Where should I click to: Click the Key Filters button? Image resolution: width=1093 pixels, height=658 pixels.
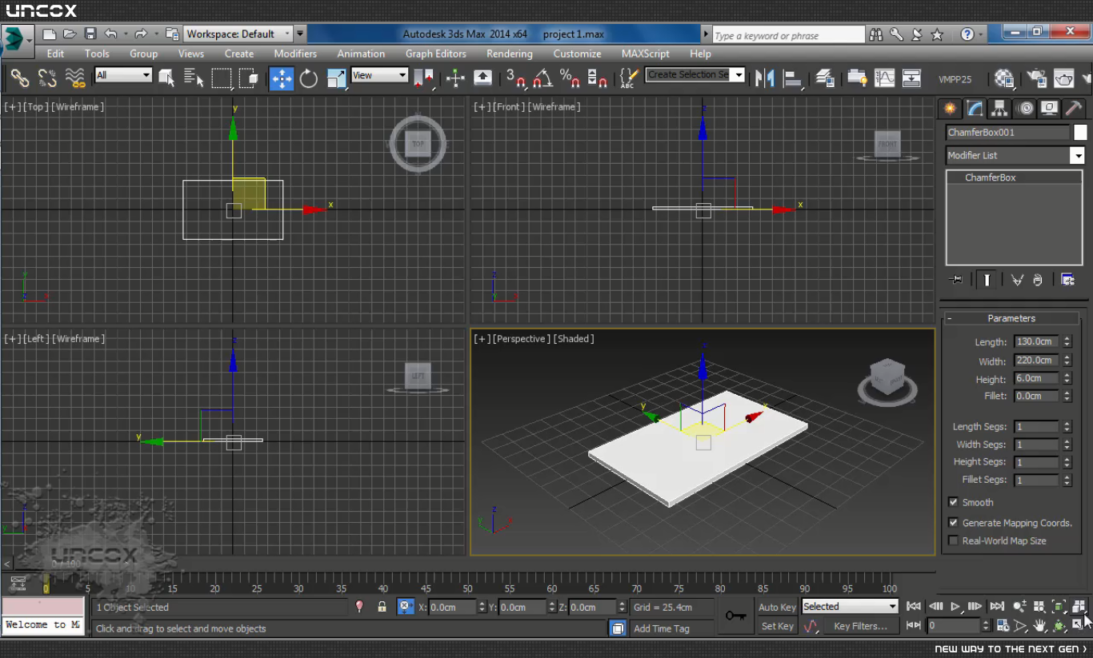point(860,627)
